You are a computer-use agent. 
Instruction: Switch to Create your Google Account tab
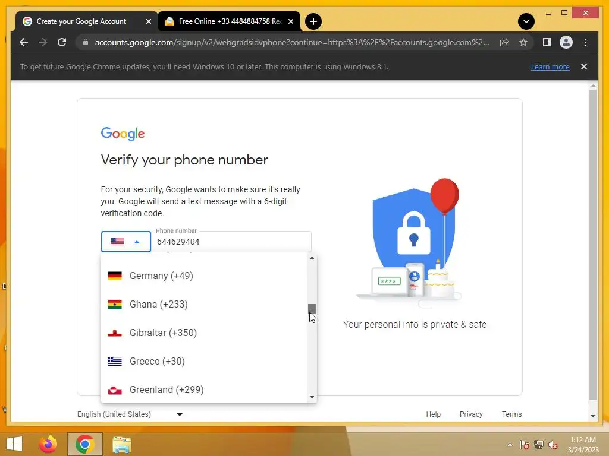pos(87,22)
